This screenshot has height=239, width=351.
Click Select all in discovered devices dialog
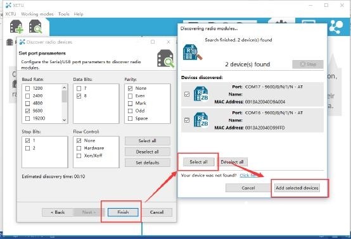pos(198,162)
